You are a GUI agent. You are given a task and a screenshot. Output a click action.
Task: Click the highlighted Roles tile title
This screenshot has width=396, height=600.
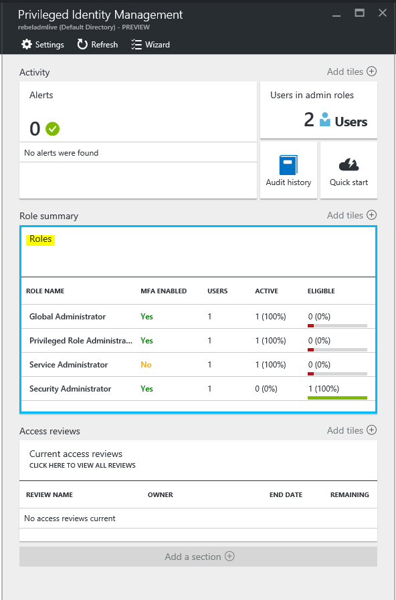pyautogui.click(x=41, y=239)
